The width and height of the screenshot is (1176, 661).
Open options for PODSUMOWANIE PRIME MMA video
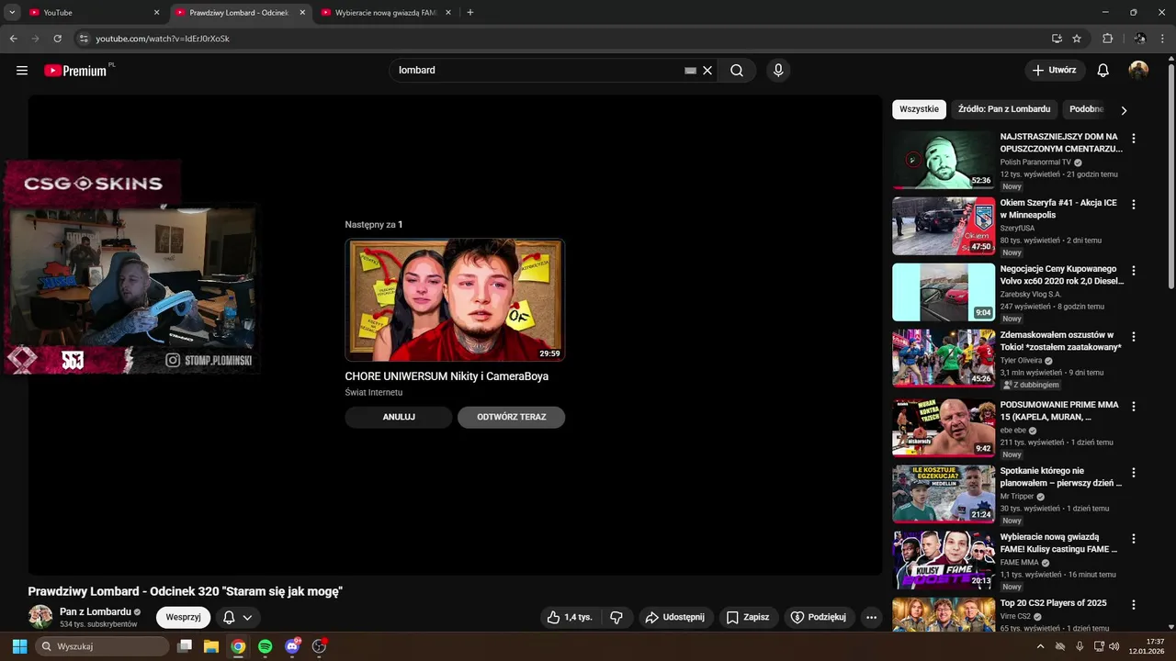[1134, 407]
